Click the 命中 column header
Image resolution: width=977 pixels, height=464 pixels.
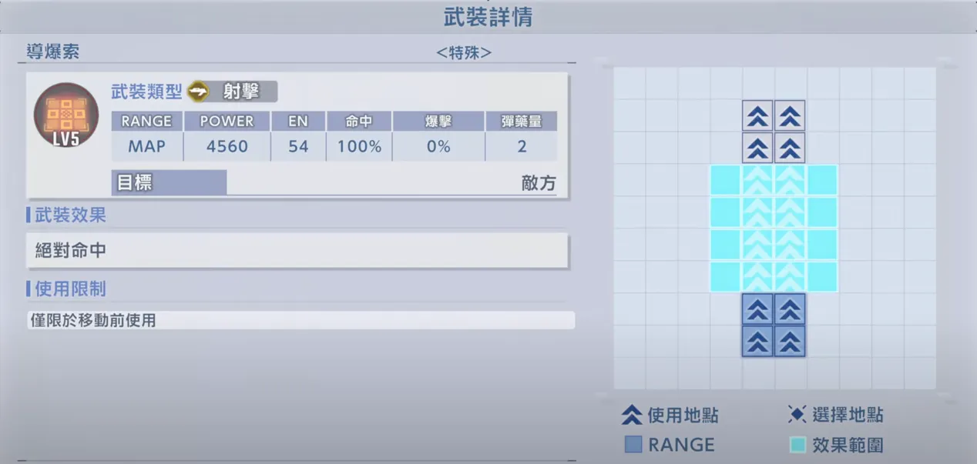pyautogui.click(x=359, y=122)
